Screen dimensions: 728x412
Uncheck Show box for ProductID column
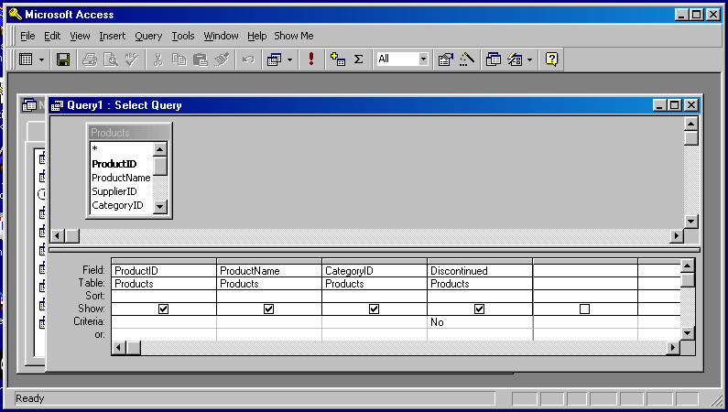[x=163, y=309]
